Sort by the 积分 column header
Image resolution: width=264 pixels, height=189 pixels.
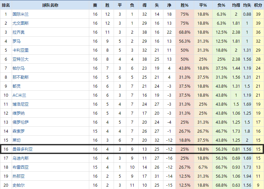[258, 5]
